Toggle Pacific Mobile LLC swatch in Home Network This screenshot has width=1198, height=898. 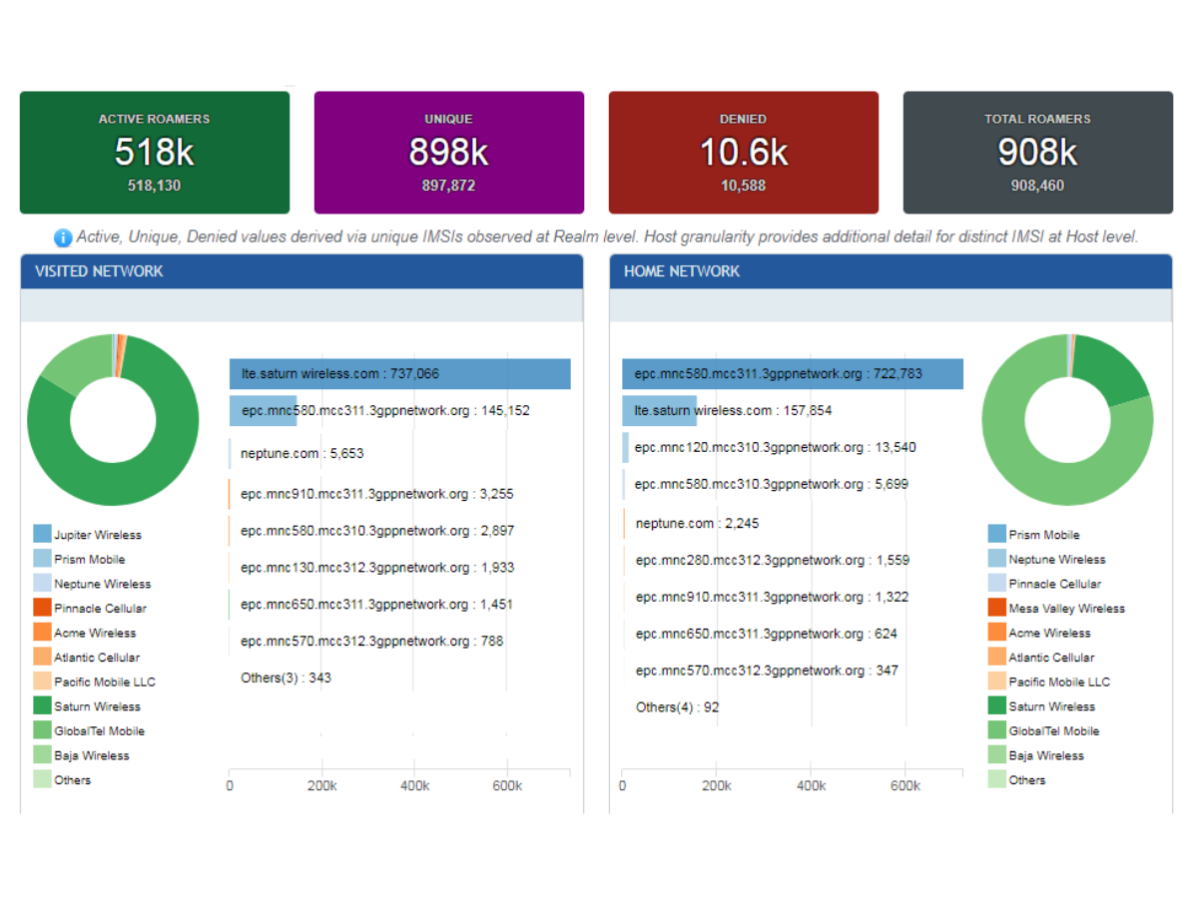[997, 681]
